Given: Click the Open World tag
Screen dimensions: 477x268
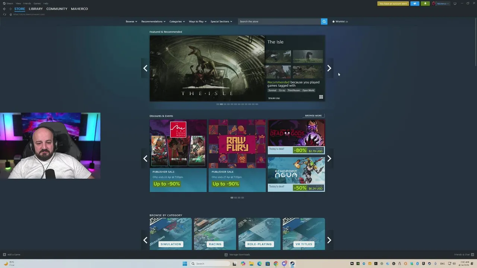Looking at the screenshot, I should (309, 90).
